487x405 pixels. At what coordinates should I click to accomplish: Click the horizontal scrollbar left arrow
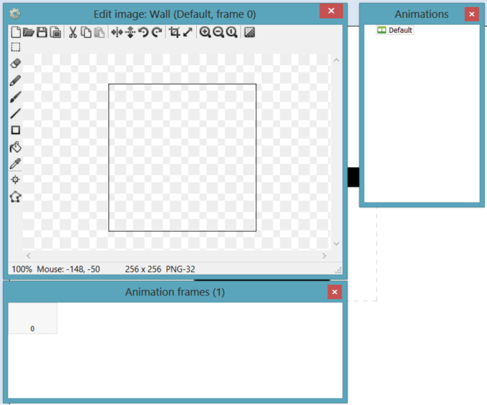point(29,255)
